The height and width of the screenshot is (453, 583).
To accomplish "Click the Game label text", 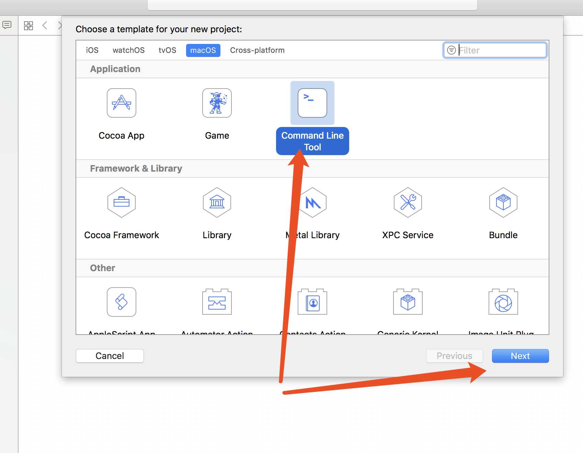I will (217, 136).
